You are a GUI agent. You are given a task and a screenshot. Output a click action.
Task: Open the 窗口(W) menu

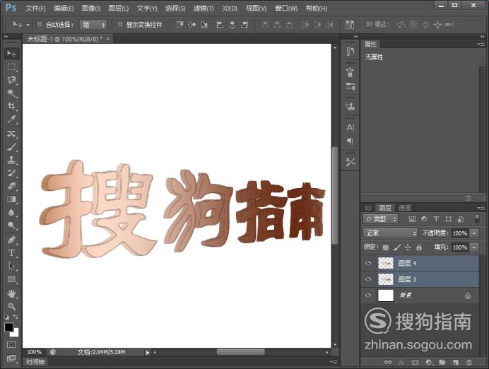click(286, 8)
